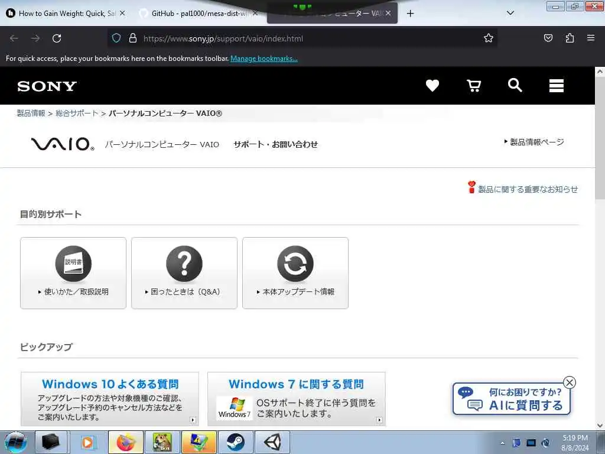Viewport: 605px width, 454px height.
Task: Open the Sony hamburger menu
Action: [557, 86]
